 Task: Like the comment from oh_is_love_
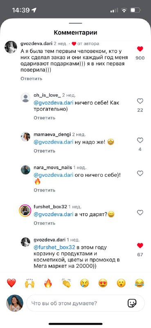[140, 101]
